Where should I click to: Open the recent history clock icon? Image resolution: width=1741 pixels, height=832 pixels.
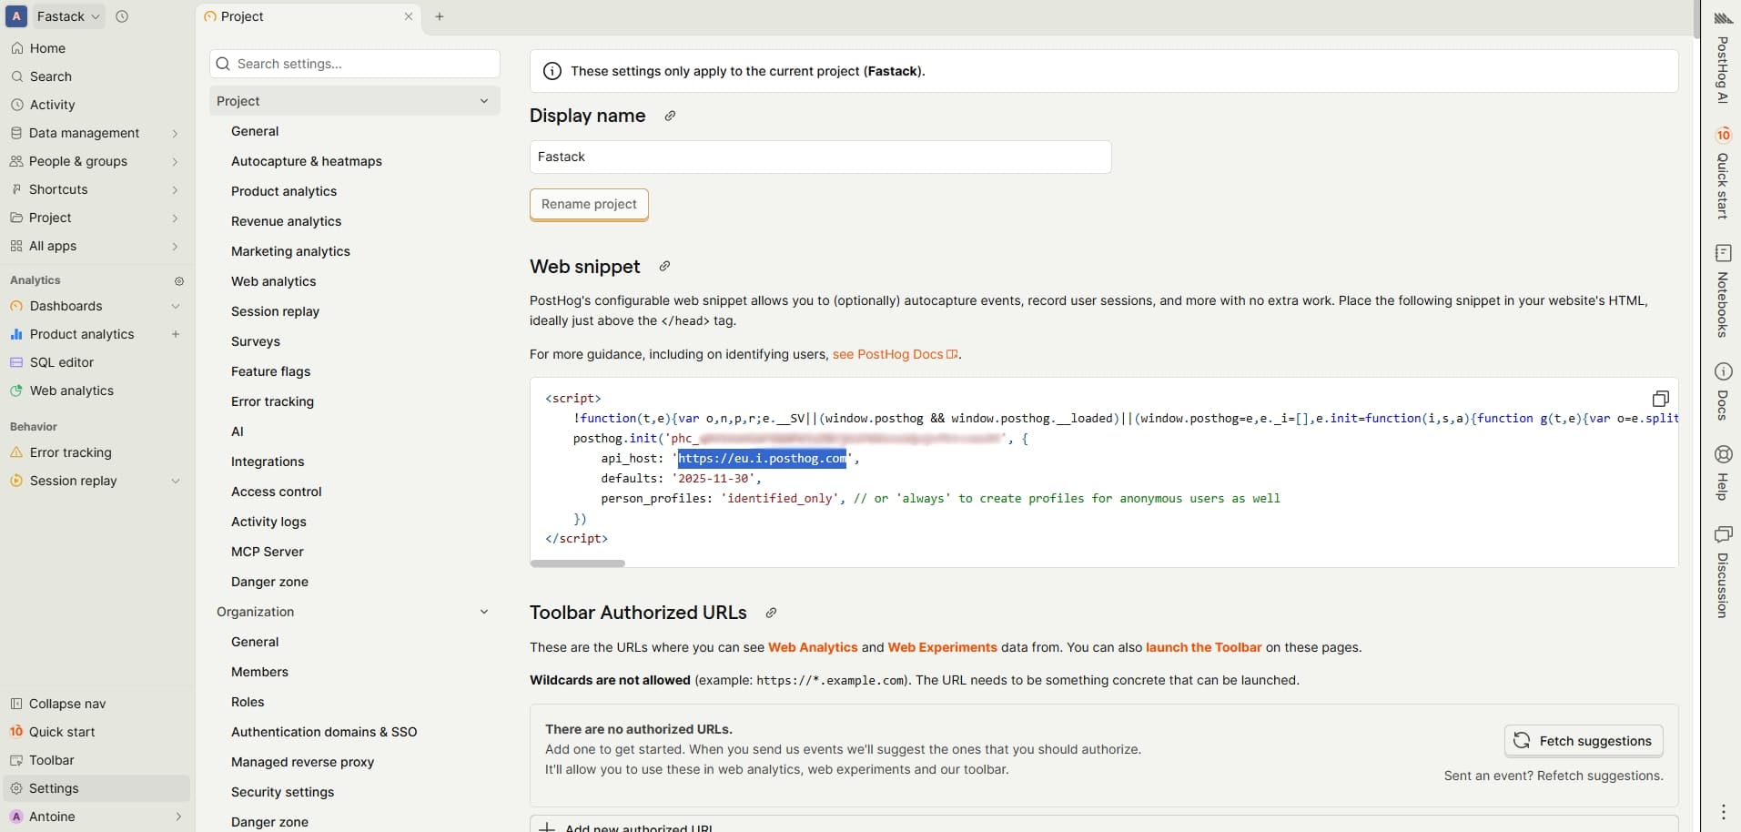tap(122, 16)
